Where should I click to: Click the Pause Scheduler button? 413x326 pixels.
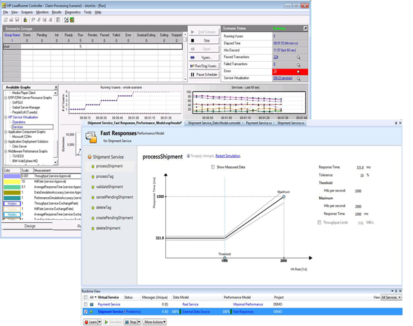pyautogui.click(x=204, y=75)
